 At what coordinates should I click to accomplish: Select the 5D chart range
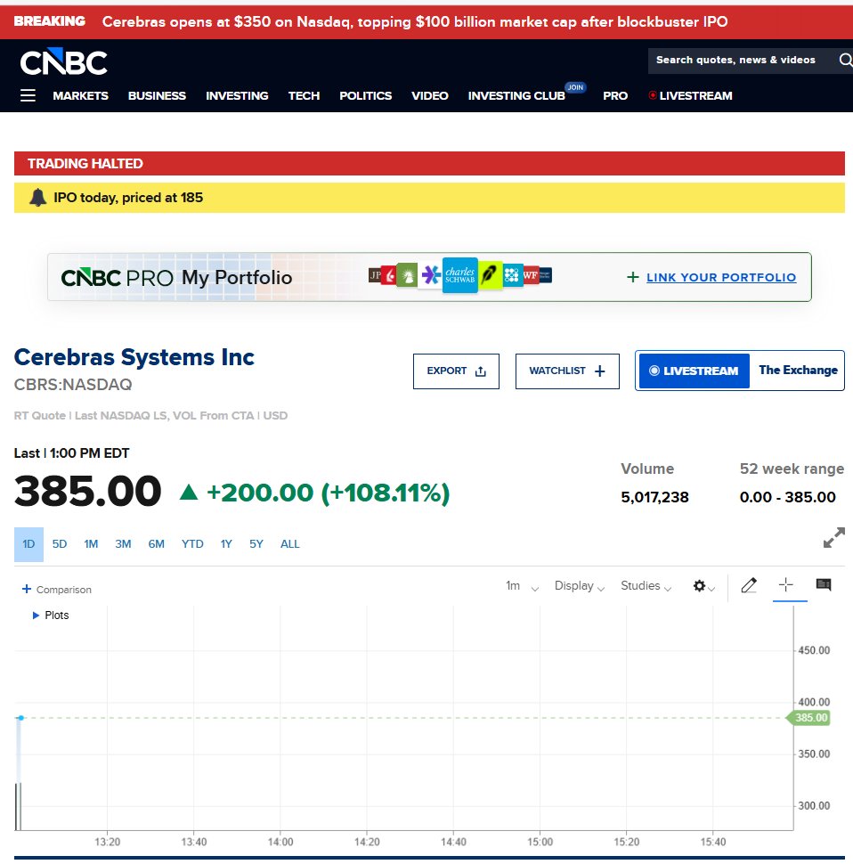60,544
